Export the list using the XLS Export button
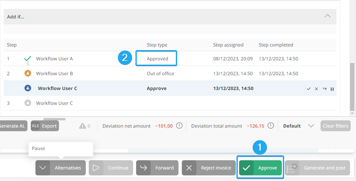356x181 pixels. pyautogui.click(x=45, y=126)
